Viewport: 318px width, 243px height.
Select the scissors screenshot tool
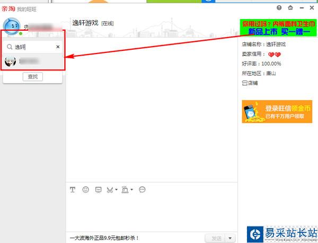pyautogui.click(x=110, y=190)
